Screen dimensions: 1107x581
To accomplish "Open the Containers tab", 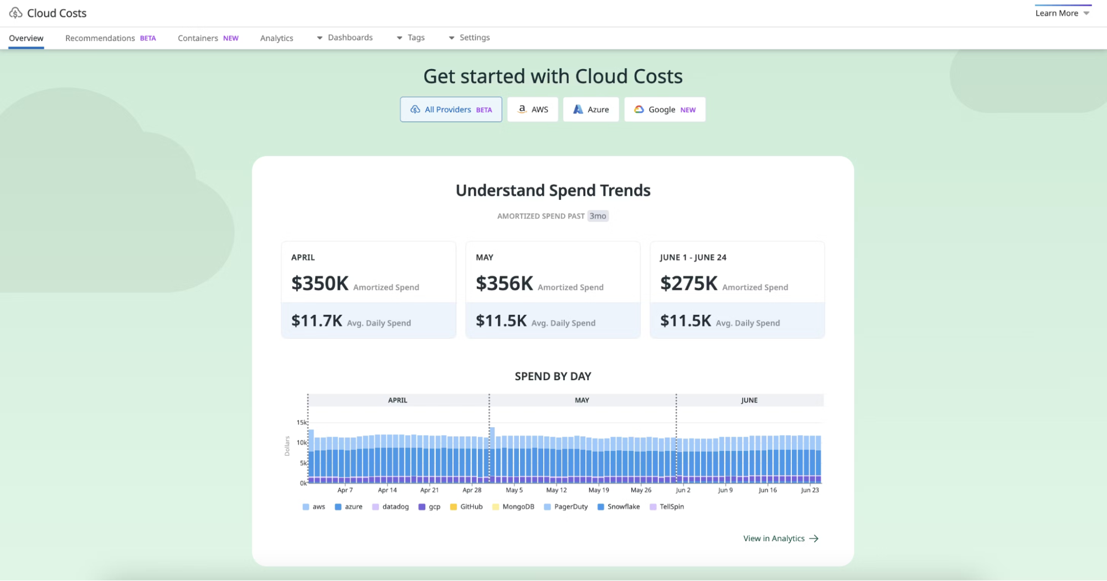I will pyautogui.click(x=208, y=38).
